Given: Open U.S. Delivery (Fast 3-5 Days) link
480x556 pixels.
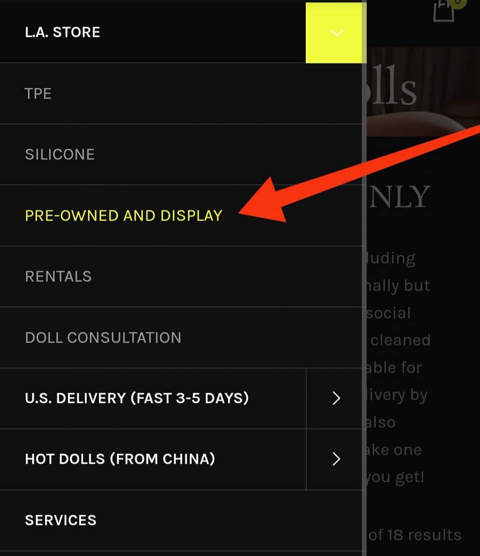Looking at the screenshot, I should (137, 398).
